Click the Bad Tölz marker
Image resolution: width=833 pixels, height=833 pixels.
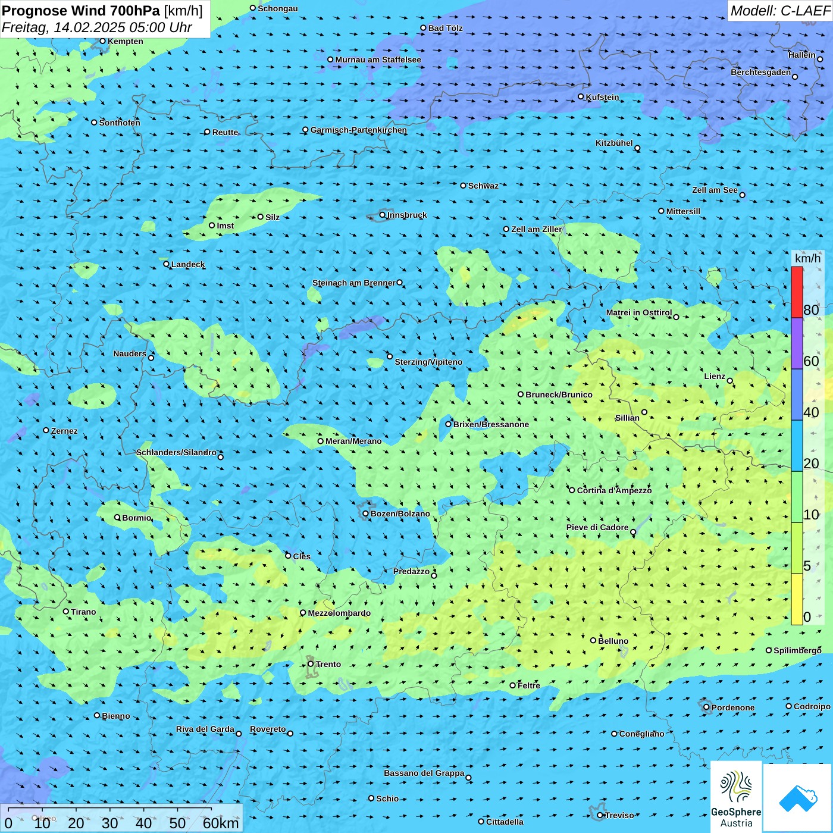[x=424, y=28]
